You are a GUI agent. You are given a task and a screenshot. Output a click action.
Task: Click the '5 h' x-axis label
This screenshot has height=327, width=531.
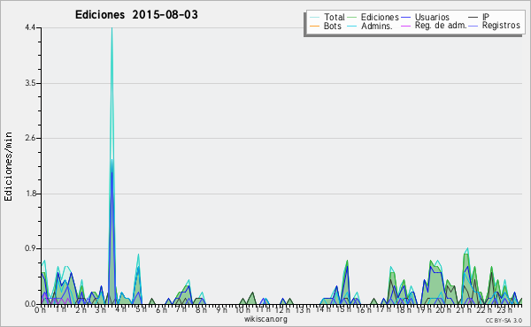(141, 309)
